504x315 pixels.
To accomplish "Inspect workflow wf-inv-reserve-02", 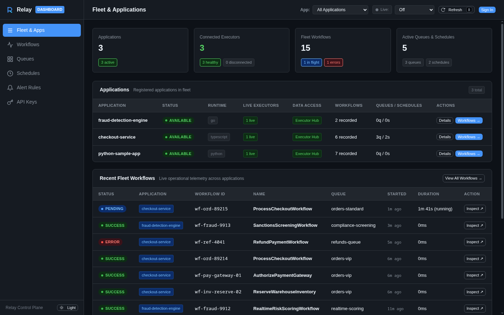I will 475,292.
